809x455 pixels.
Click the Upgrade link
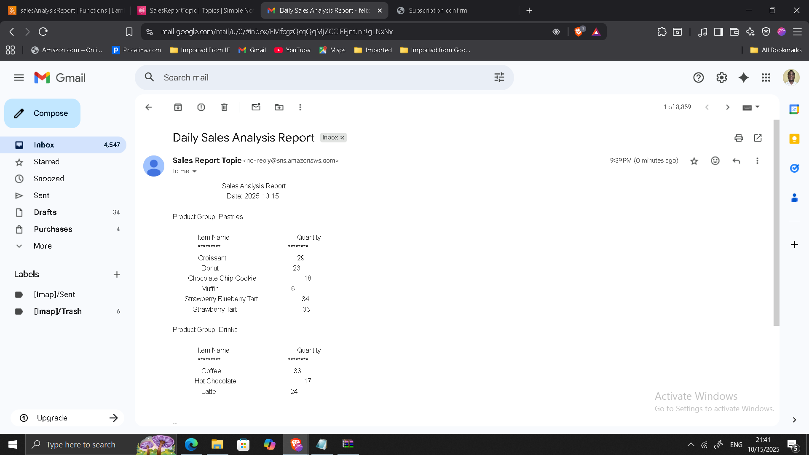(51, 418)
